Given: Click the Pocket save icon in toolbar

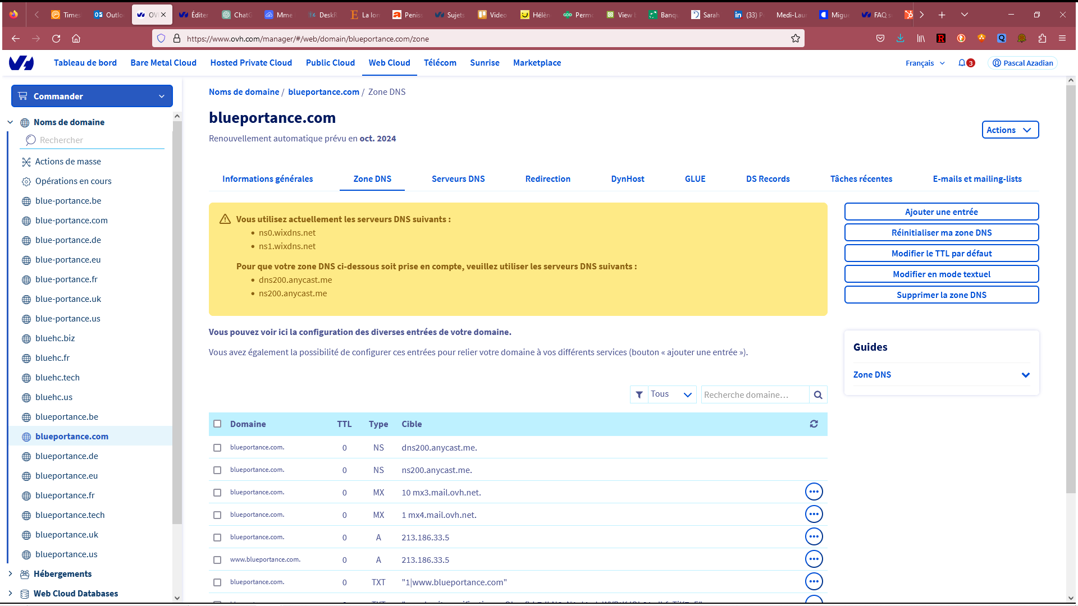Looking at the screenshot, I should 880,39.
